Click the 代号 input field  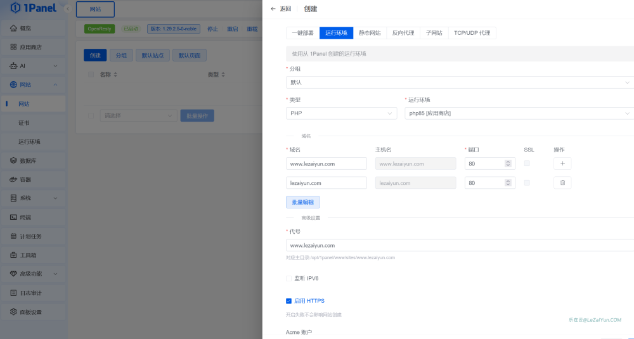coord(460,245)
